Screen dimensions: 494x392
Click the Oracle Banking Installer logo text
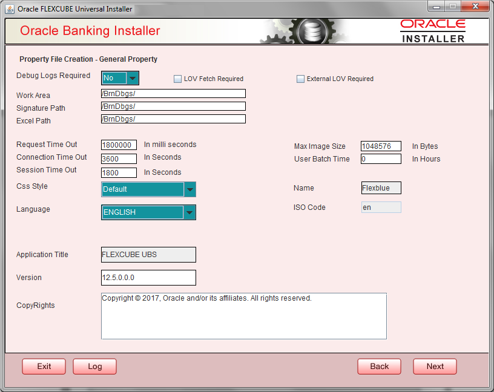pos(90,30)
